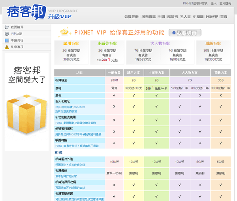Click the 單本一次/月 backup cell
This screenshot has height=201, width=237.
click(114, 173)
